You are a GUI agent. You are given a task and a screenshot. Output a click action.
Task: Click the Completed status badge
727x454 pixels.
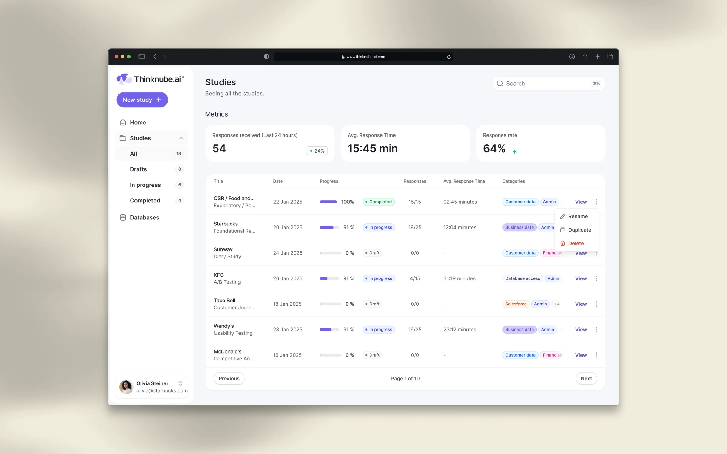(x=379, y=202)
